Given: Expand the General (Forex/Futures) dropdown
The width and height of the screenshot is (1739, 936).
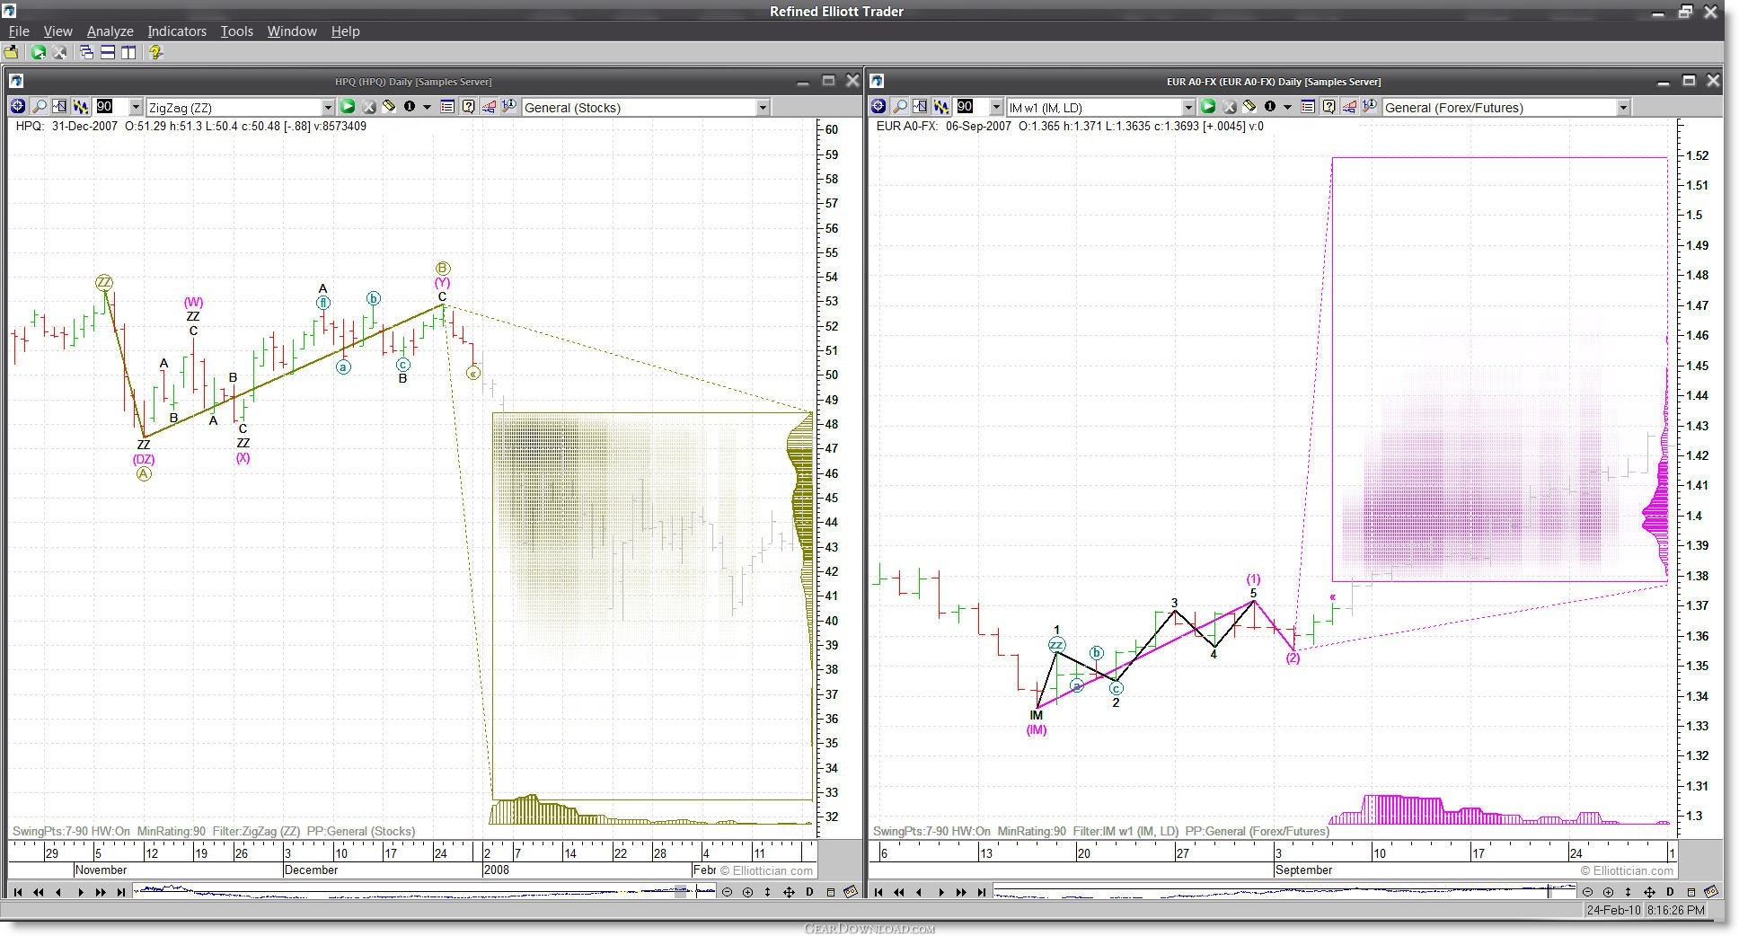Looking at the screenshot, I should coord(1622,108).
